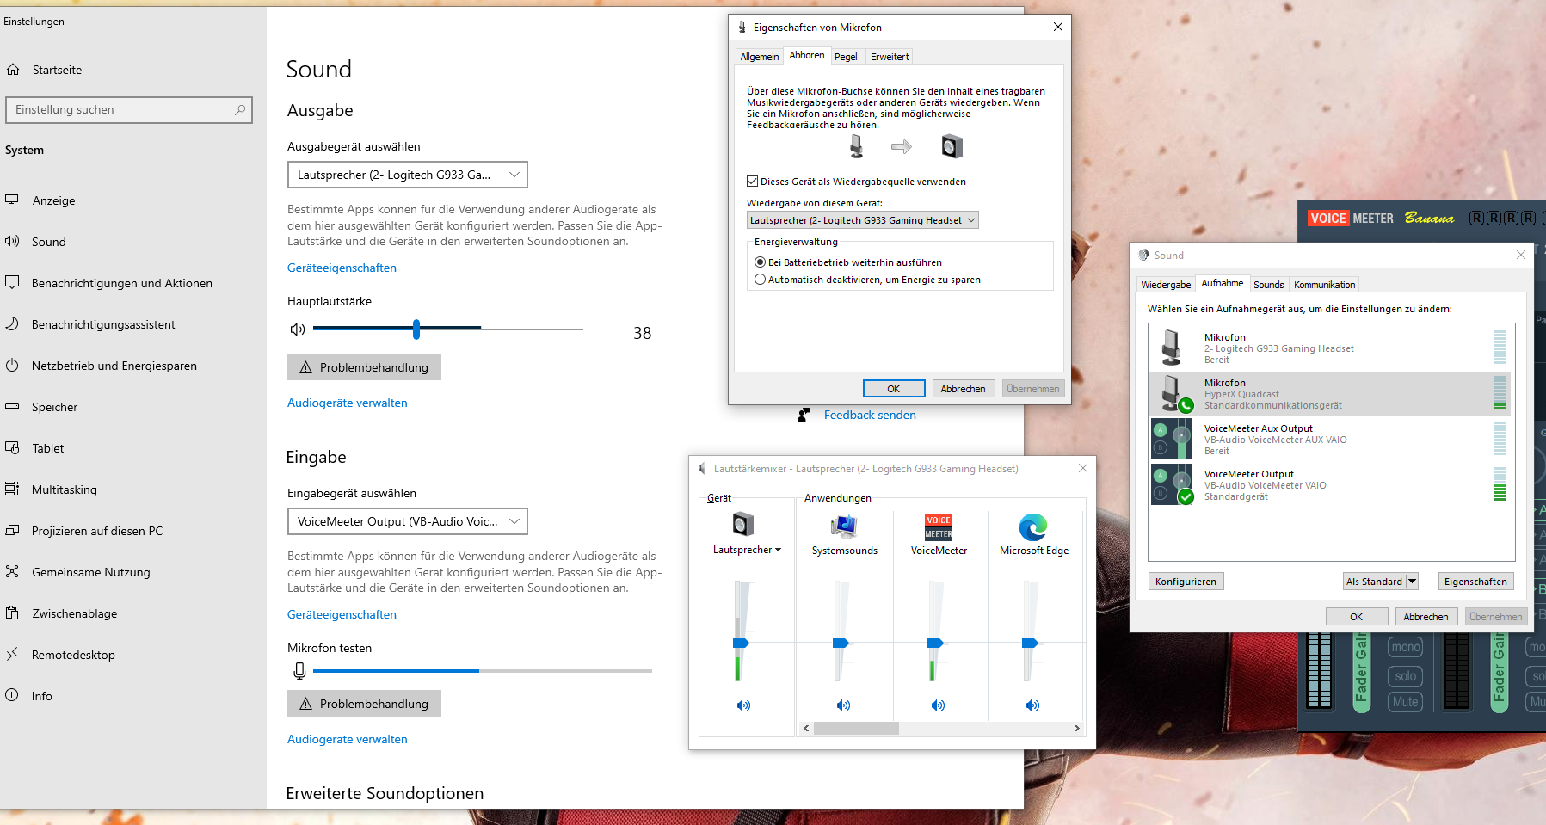Switch to the Kommunikation tab in Sound dialog

tap(1324, 285)
